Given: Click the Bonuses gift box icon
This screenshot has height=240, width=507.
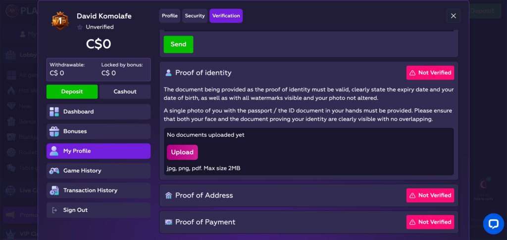Looking at the screenshot, I should (54, 131).
